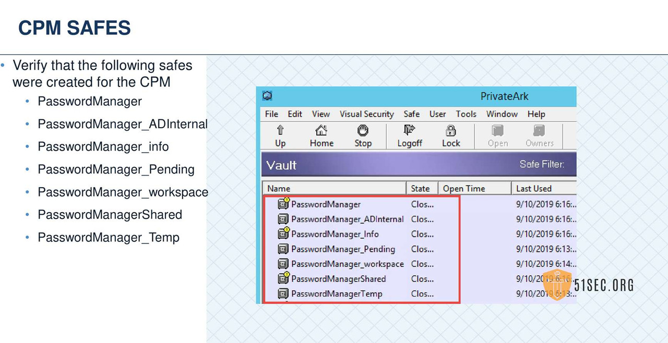The width and height of the screenshot is (668, 343).
Task: Click the PasswordManager_info bullet on slide
Action: click(103, 147)
